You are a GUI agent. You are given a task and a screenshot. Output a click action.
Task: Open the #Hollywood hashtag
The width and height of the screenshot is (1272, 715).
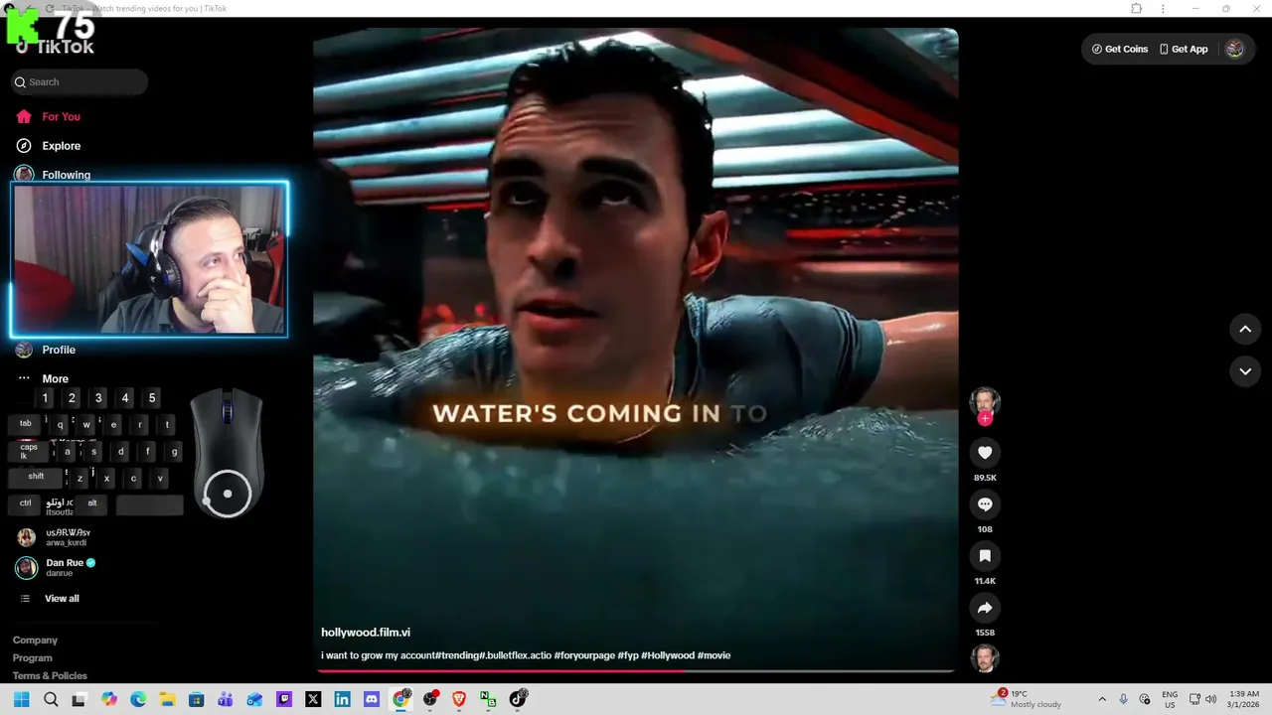click(667, 655)
